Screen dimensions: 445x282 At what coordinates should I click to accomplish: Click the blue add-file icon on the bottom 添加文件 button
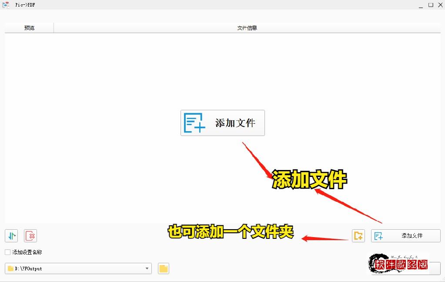pos(378,235)
